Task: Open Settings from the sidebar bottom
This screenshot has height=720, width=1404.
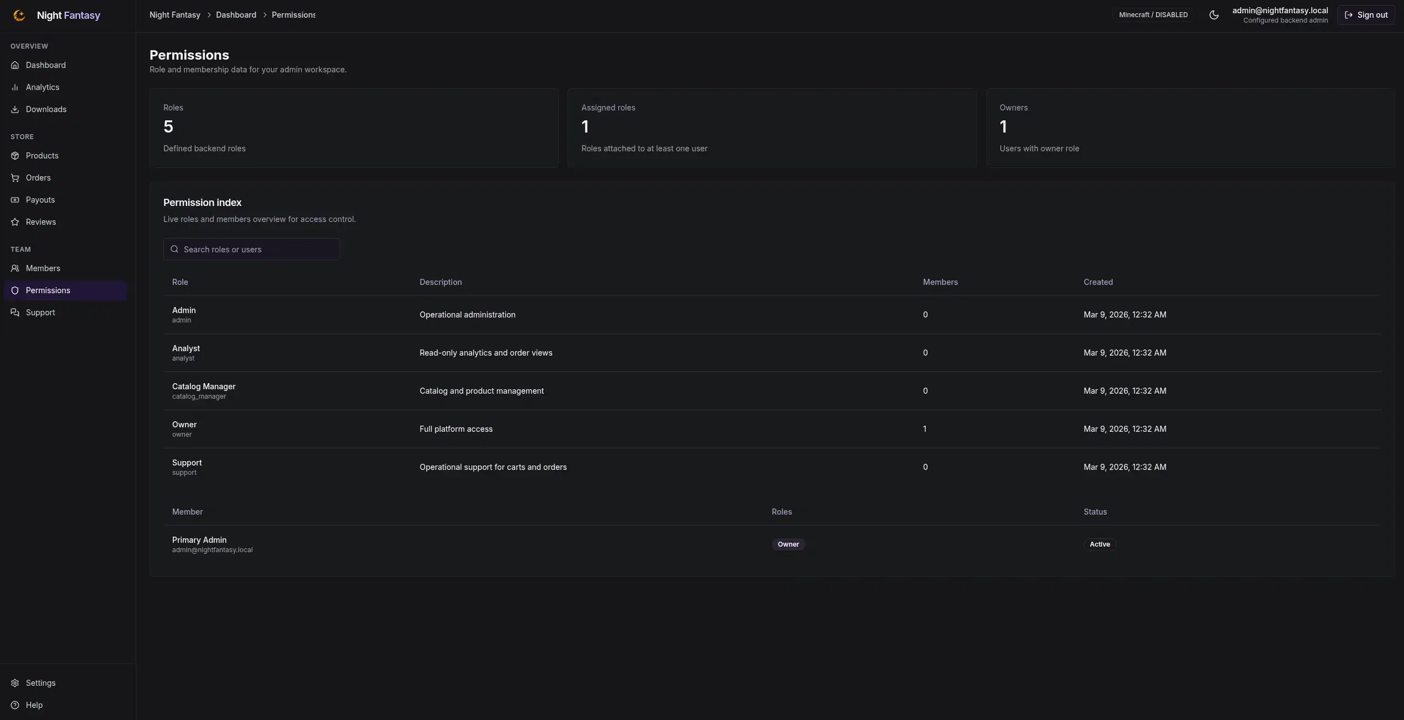Action: [x=66, y=683]
